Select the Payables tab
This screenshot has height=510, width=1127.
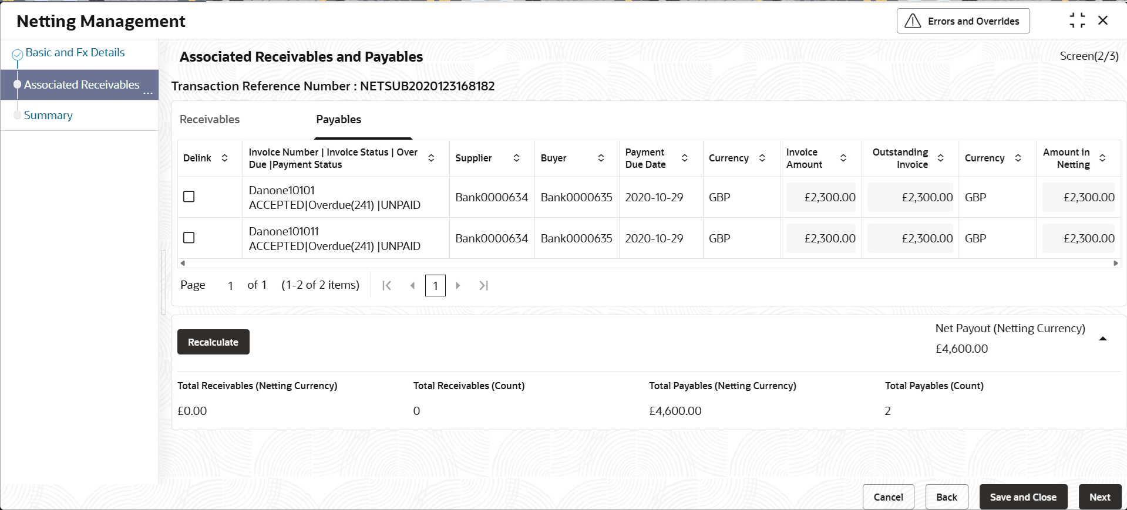339,120
